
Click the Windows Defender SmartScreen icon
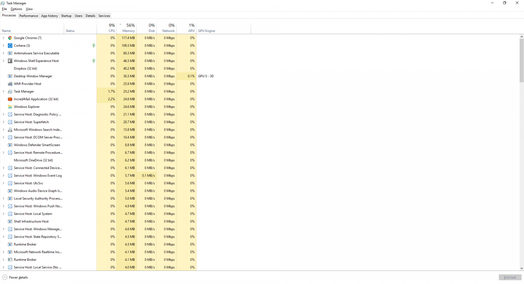coord(10,145)
